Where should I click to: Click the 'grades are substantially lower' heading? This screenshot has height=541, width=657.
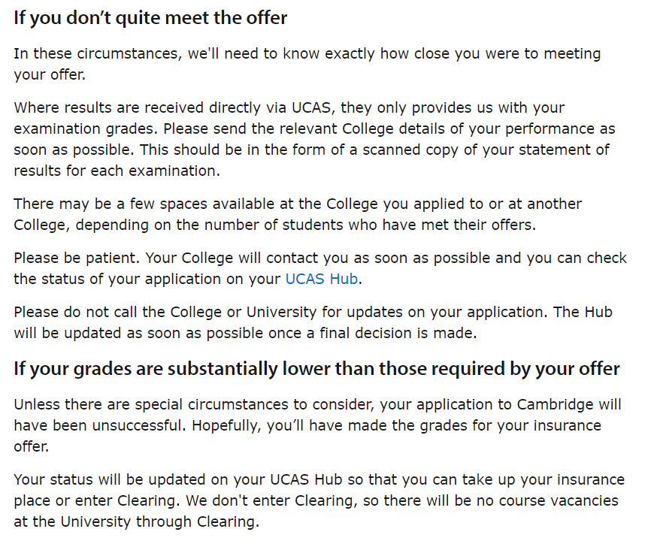(x=316, y=369)
